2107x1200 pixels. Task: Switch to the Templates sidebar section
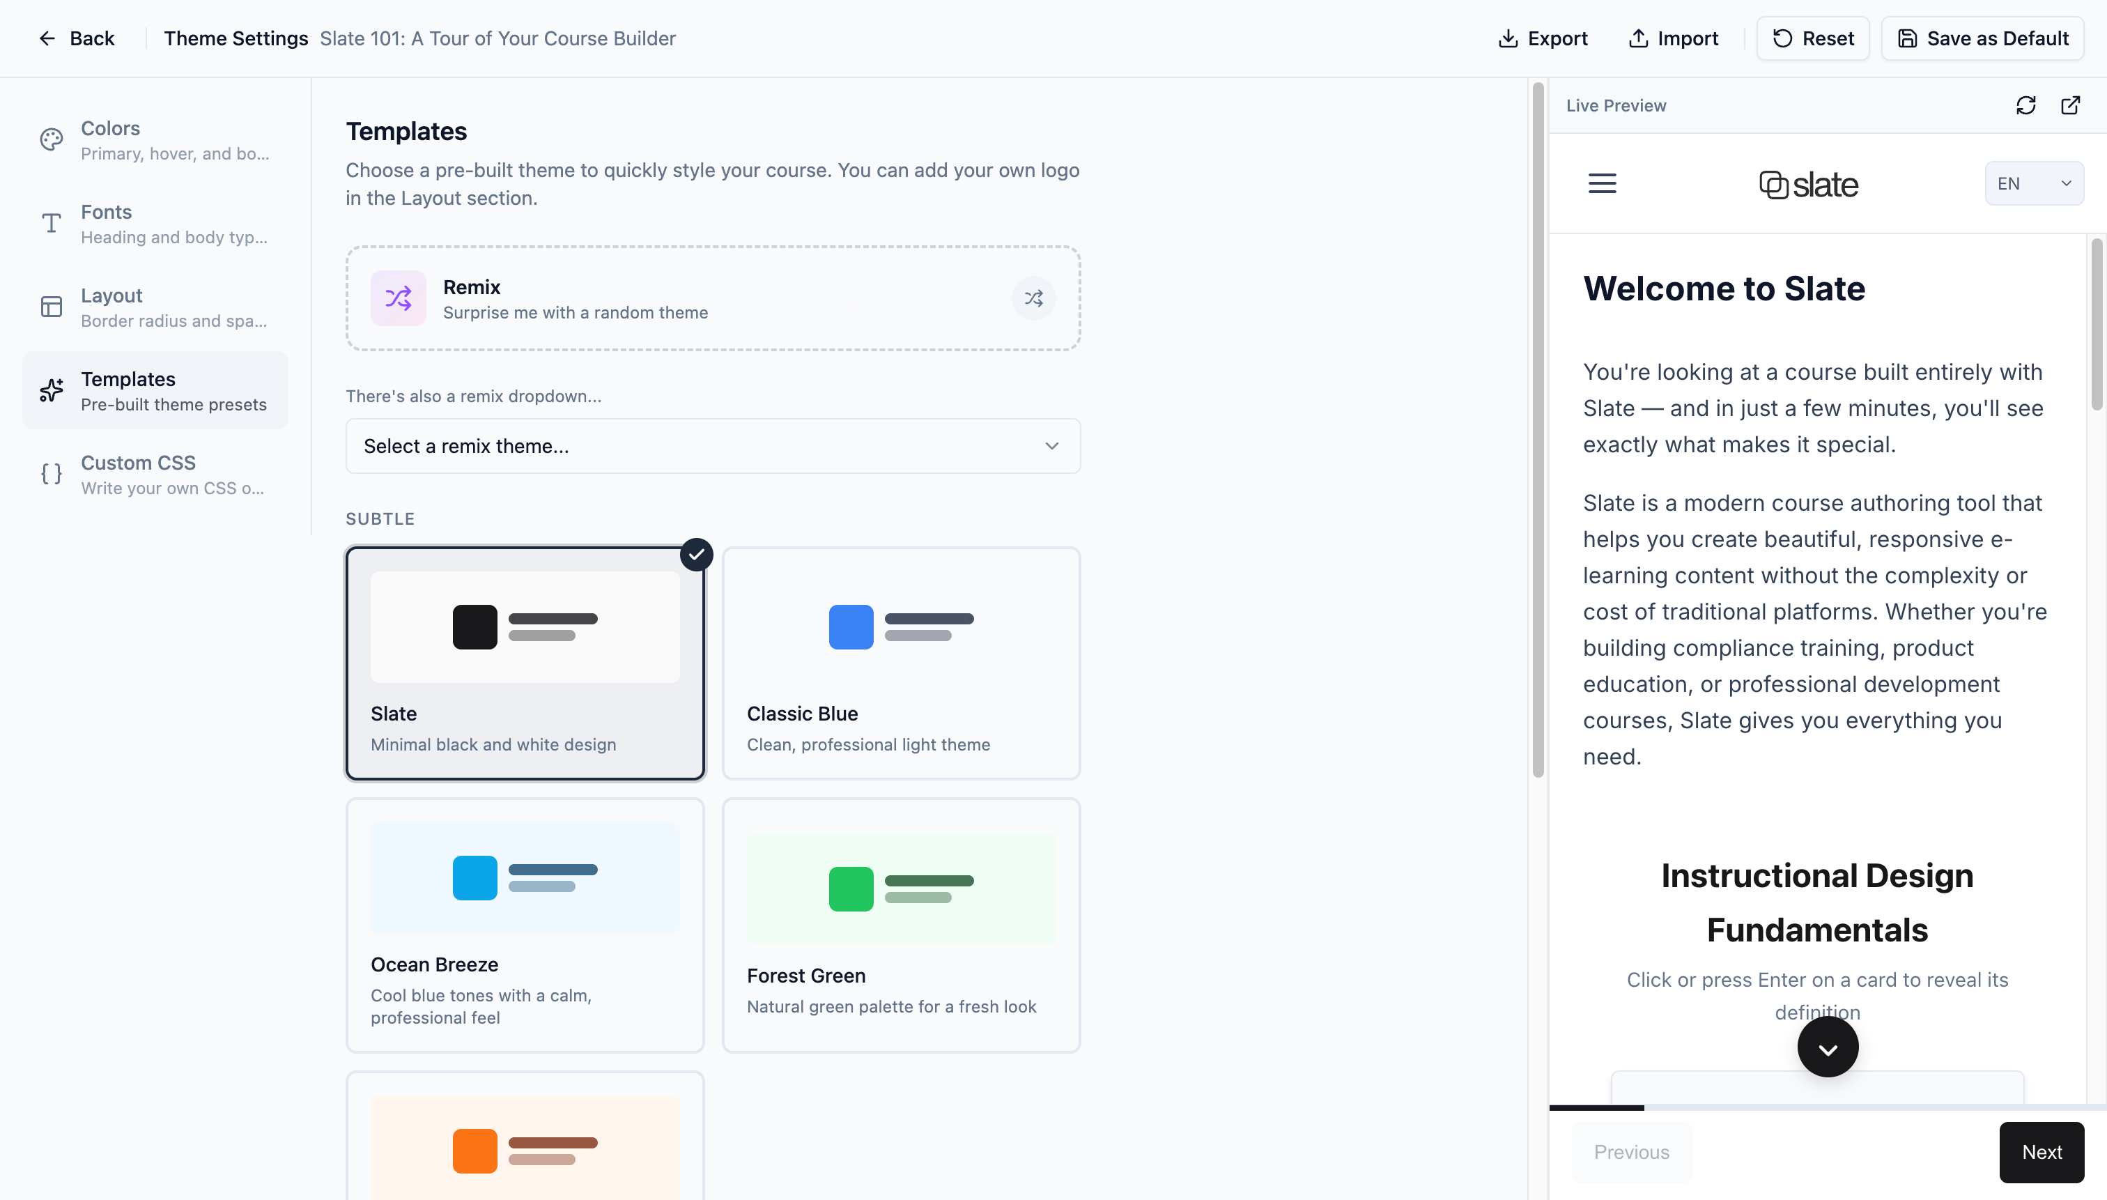click(154, 390)
